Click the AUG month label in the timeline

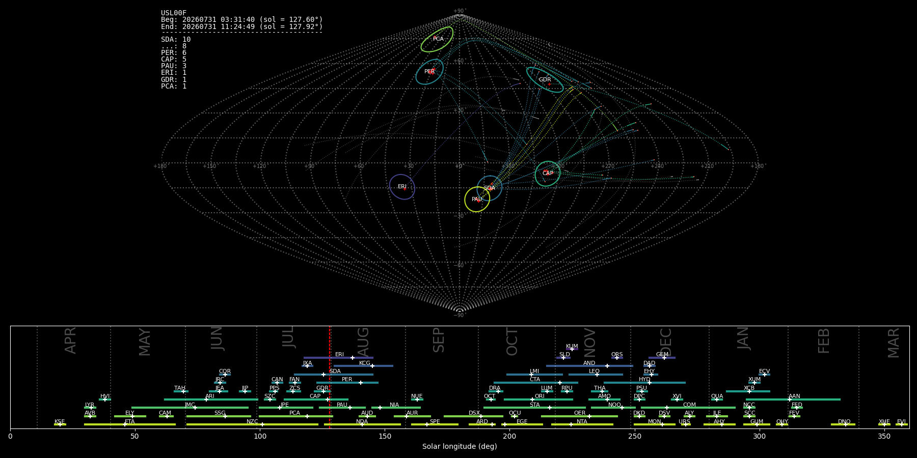pos(363,342)
